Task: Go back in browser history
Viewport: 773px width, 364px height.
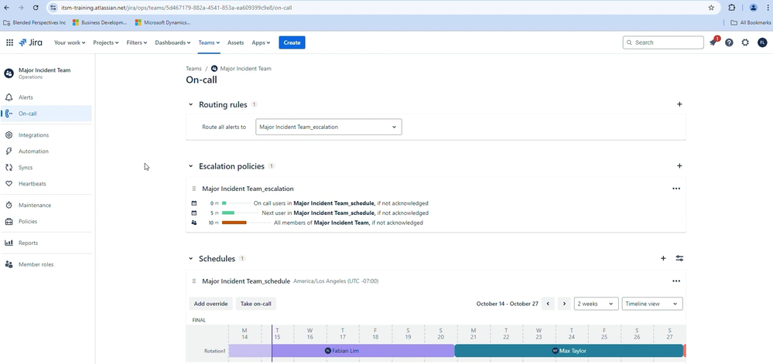Action: pos(7,8)
